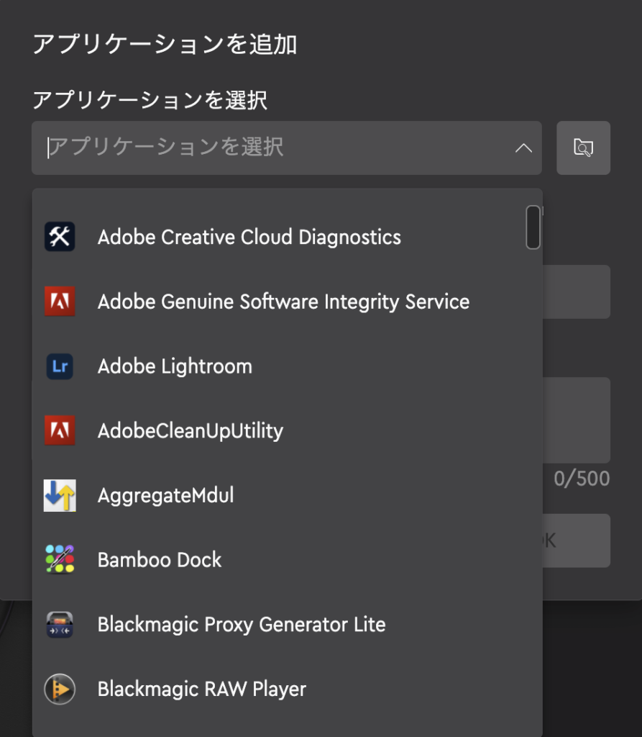Click the Adobe Genuine Software Integrity Service icon
Screen dimensions: 642x737
(x=60, y=302)
